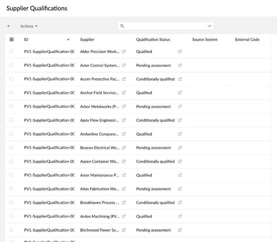The width and height of the screenshot is (277, 242).
Task: Select the Birchwood Power Sy row checkbox
Action: point(11,230)
